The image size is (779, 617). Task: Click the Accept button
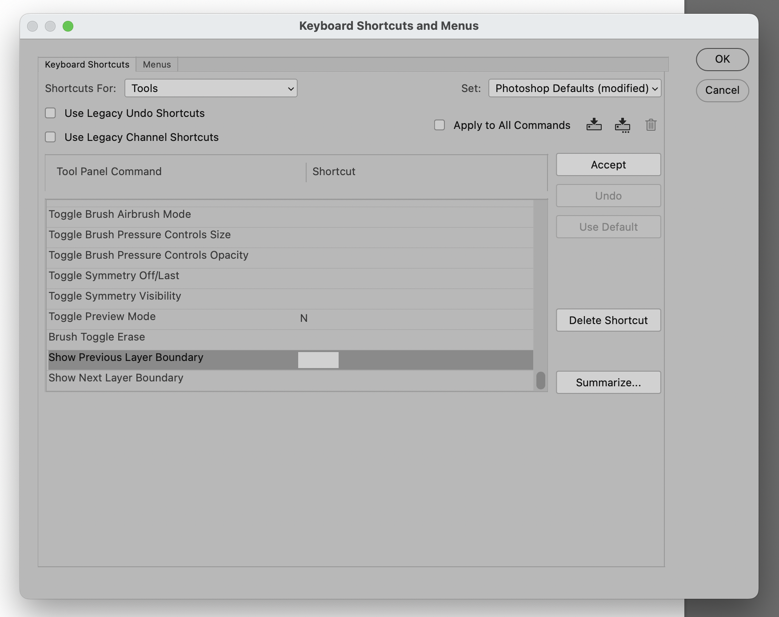coord(608,164)
